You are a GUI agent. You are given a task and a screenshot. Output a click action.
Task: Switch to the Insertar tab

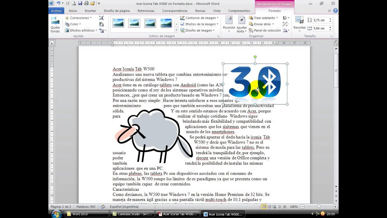pos(90,11)
